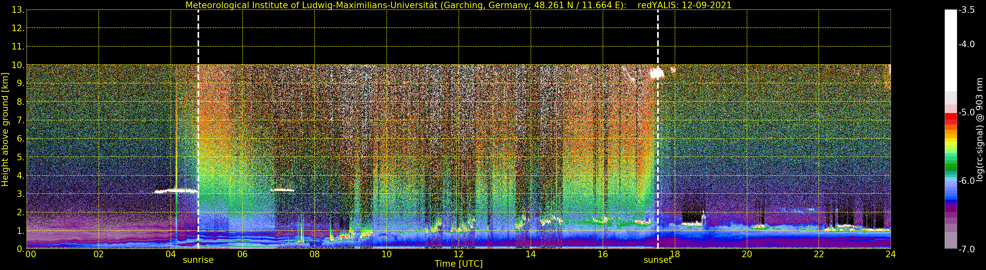This screenshot has width=986, height=270.
Task: Click the 22 hour tick label
Action: pyautogui.click(x=819, y=254)
